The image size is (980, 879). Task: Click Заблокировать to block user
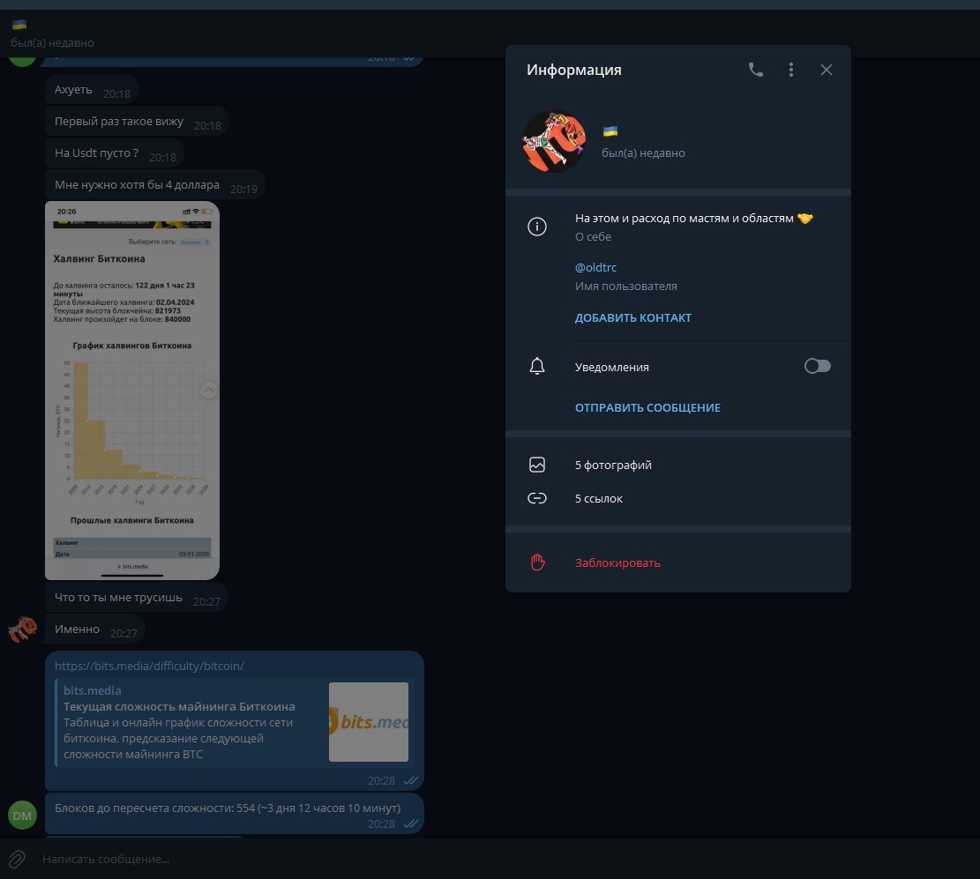coord(617,562)
